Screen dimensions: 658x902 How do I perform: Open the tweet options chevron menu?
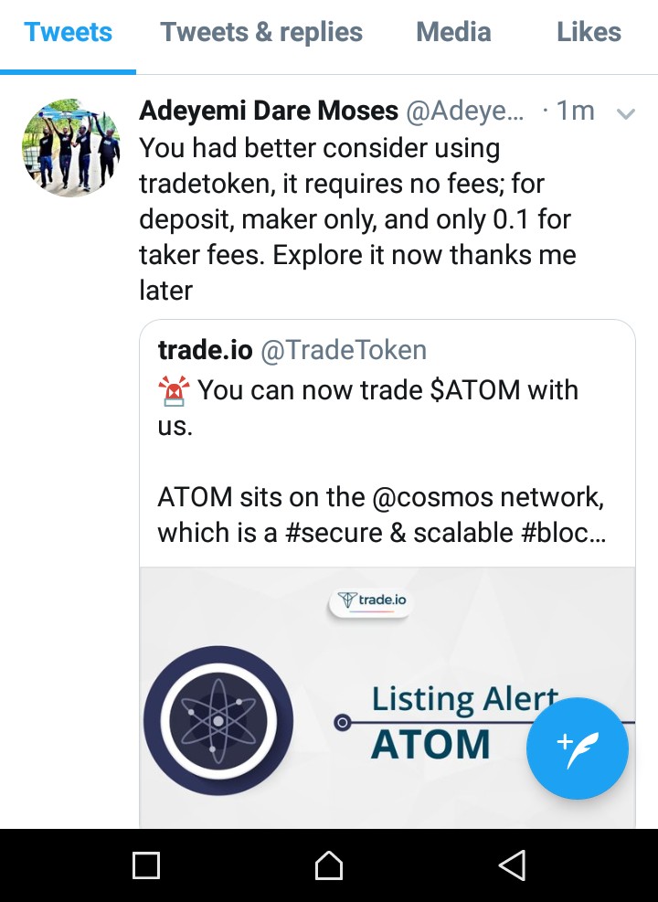pos(625,113)
